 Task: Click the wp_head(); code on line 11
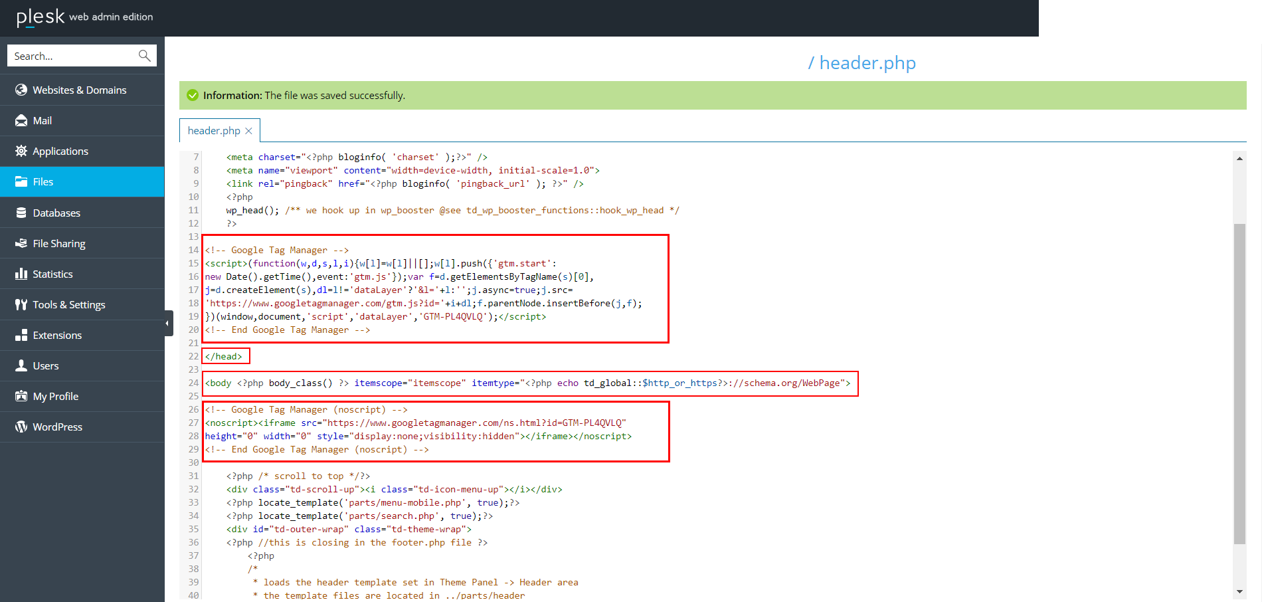[252, 210]
